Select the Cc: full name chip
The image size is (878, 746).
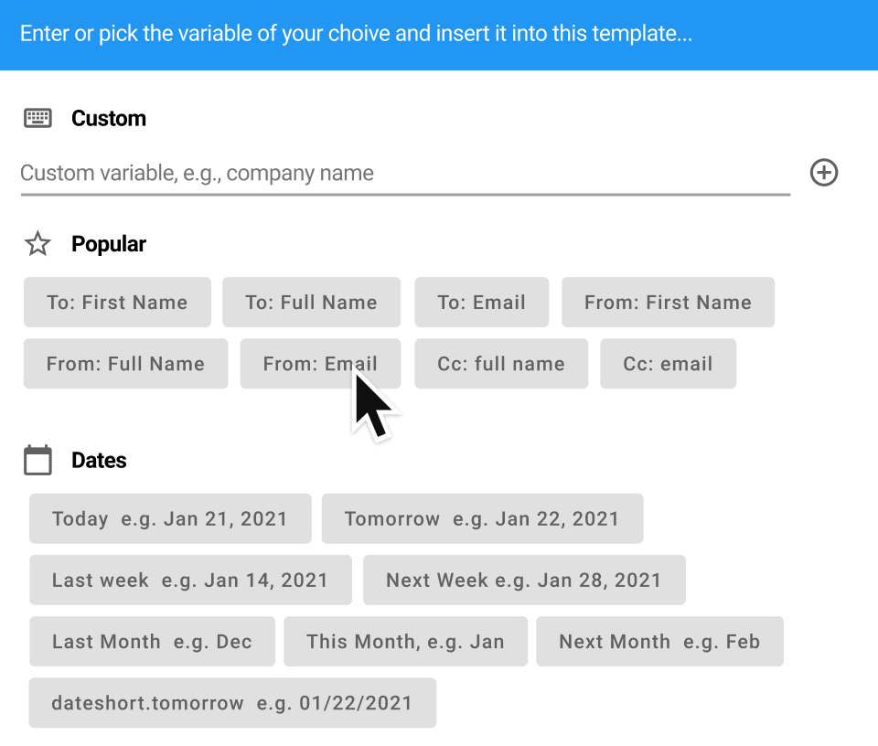pyautogui.click(x=500, y=363)
